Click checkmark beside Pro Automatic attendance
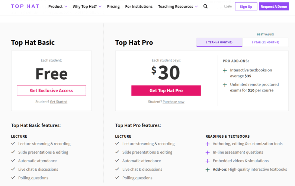The height and width of the screenshot is (186, 295). pos(117,161)
